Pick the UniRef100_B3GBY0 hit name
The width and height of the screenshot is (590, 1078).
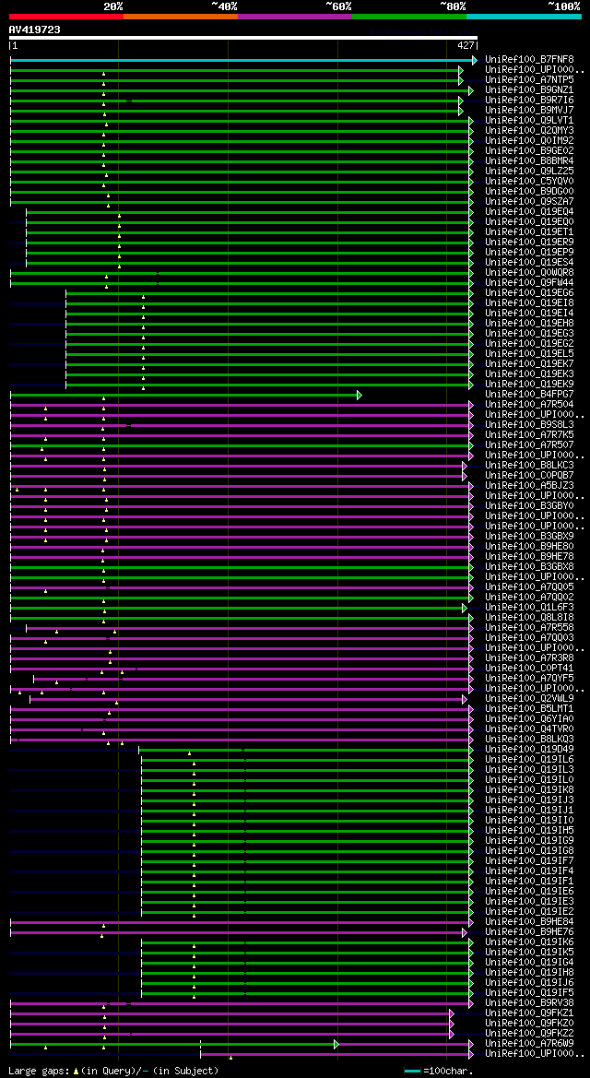pos(529,506)
